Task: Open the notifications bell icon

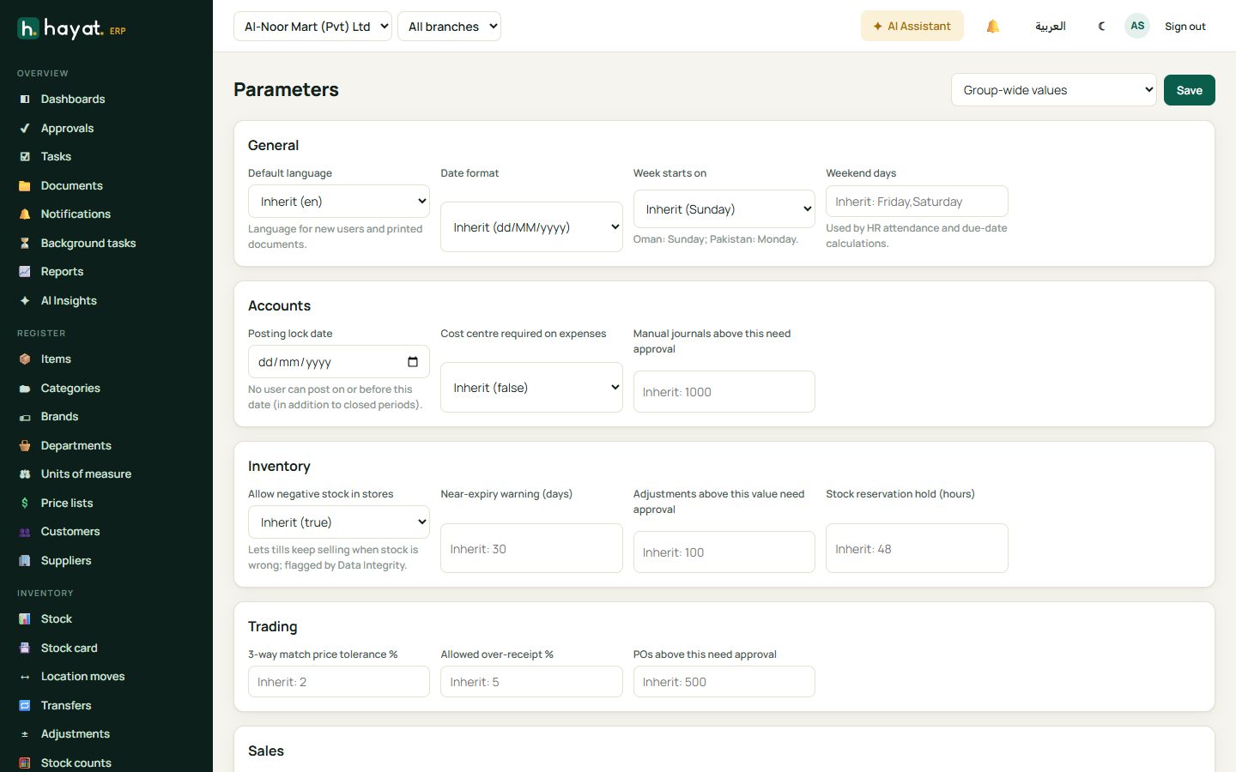Action: 993,26
